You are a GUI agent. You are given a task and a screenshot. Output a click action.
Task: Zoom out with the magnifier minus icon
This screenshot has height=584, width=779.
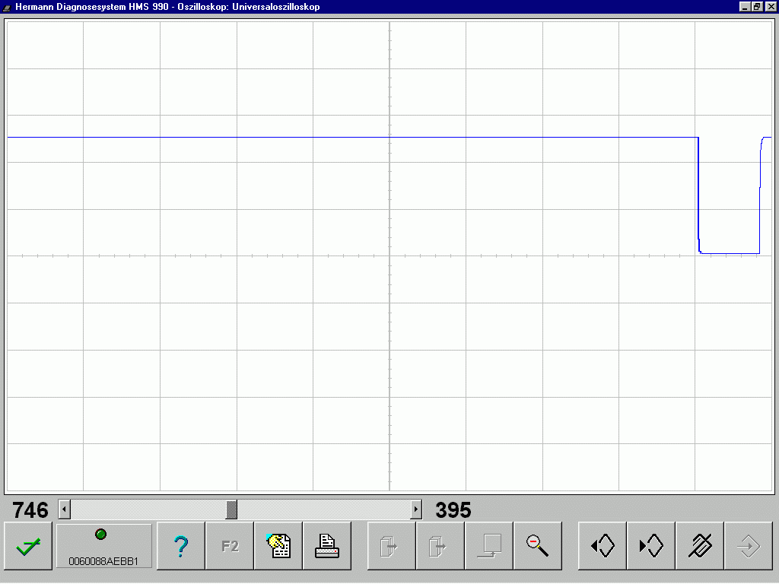(x=538, y=546)
